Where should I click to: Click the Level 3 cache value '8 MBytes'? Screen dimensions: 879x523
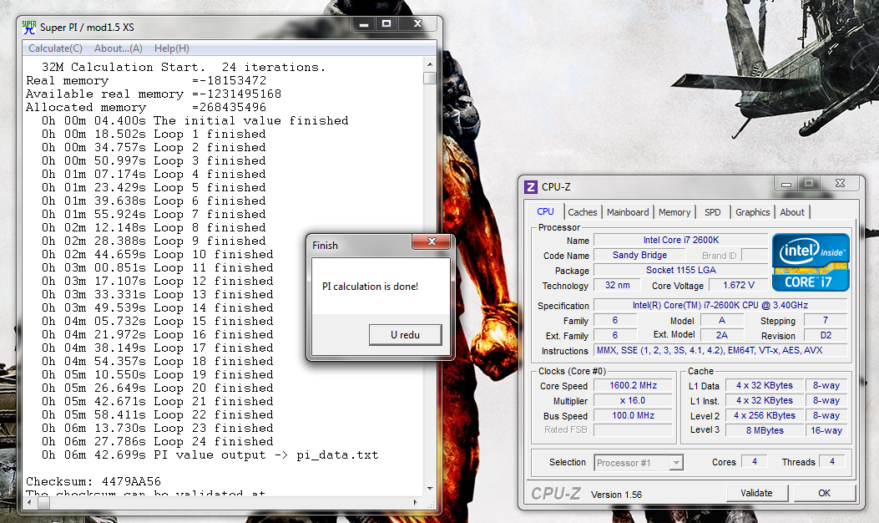[x=765, y=430]
